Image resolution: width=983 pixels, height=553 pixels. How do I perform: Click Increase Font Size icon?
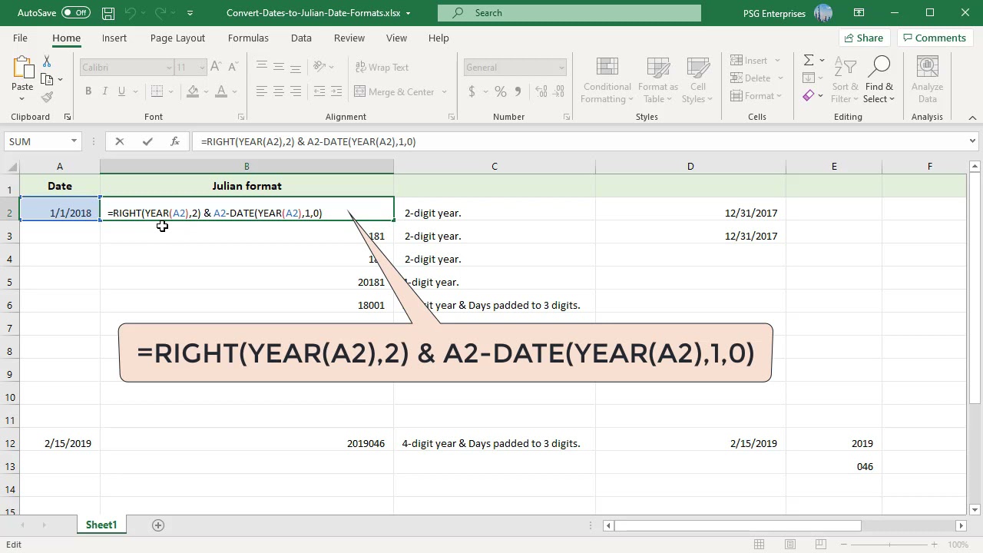216,68
